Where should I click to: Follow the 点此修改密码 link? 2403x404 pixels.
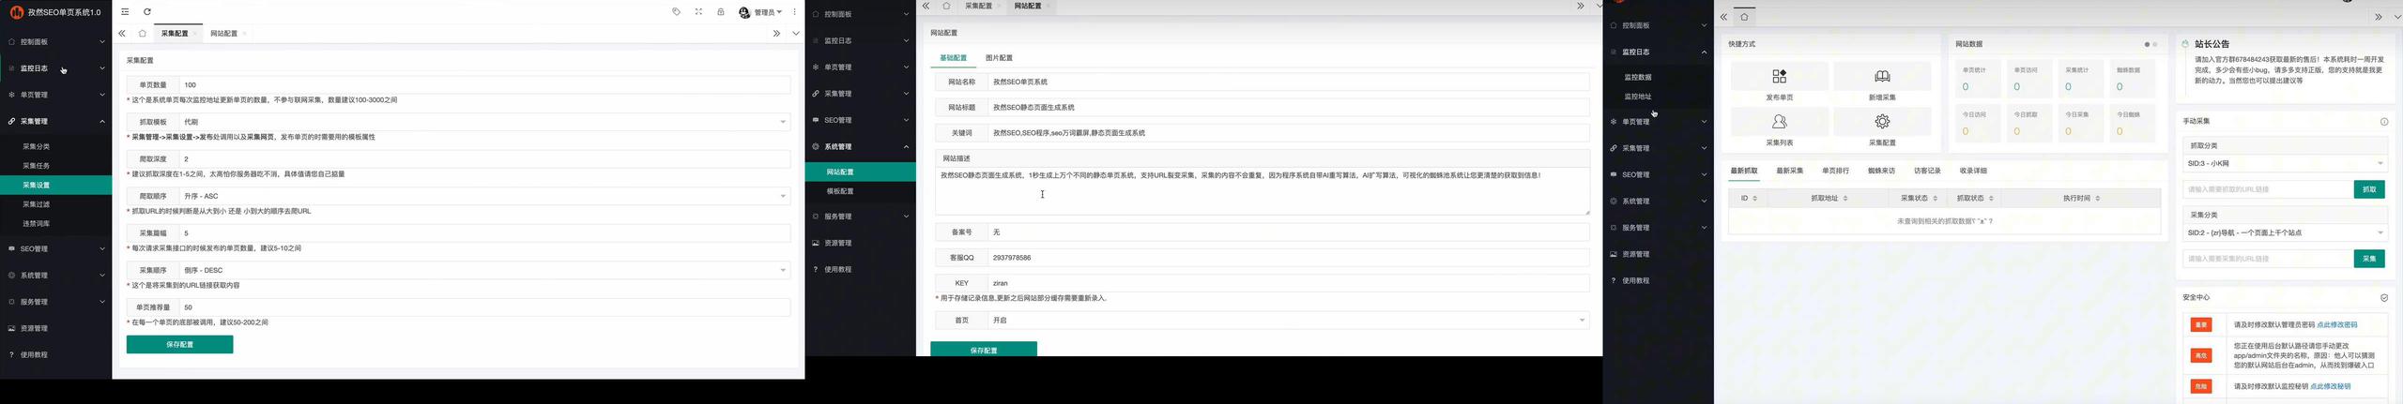tap(2336, 325)
